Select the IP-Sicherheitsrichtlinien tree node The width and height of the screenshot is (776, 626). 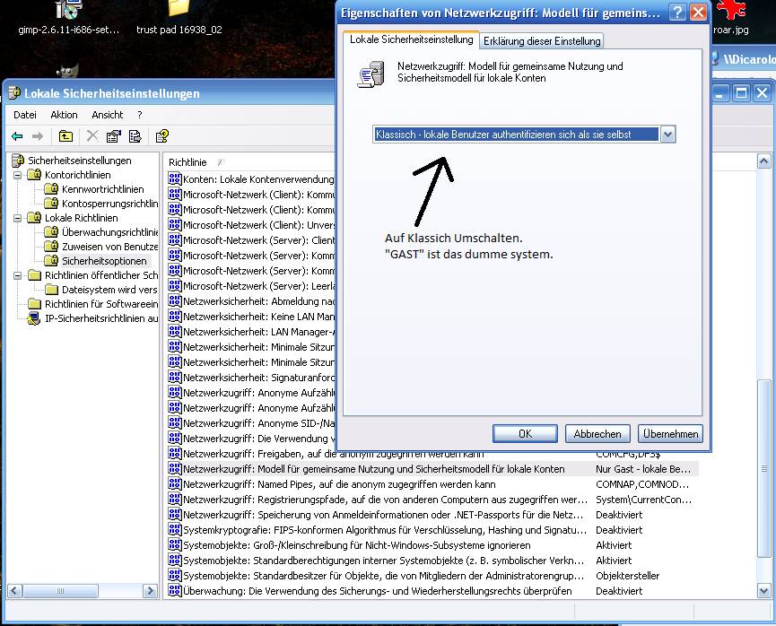tap(100, 318)
